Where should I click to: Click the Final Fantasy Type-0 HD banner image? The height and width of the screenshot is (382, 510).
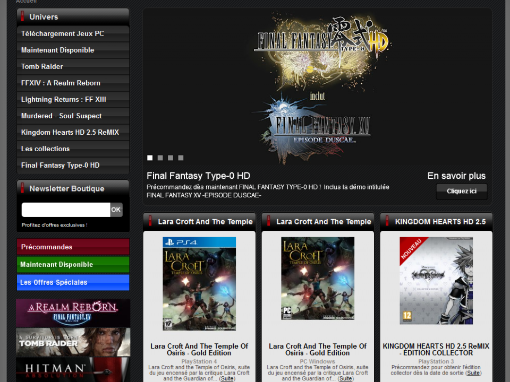[317, 85]
